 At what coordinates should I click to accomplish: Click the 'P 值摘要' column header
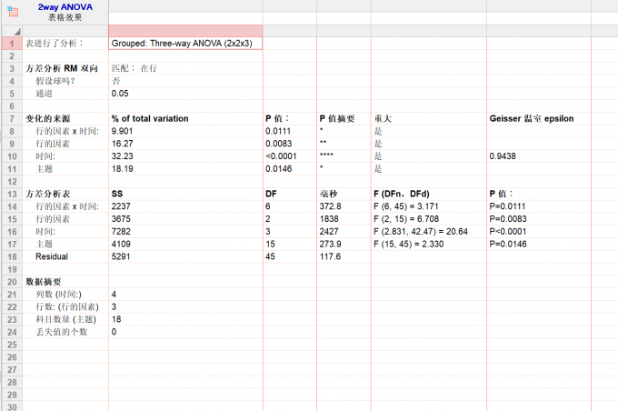pyautogui.click(x=337, y=119)
